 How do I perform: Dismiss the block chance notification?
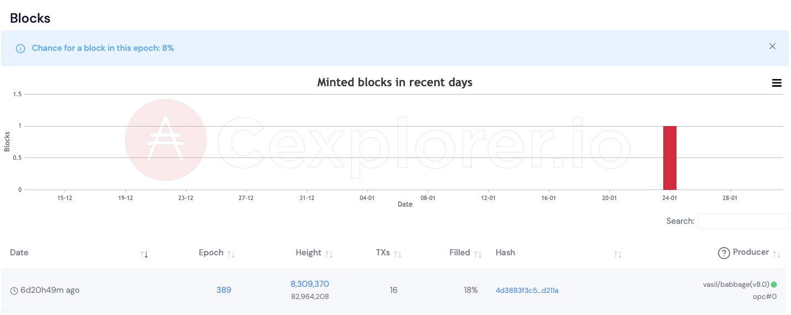tap(772, 46)
